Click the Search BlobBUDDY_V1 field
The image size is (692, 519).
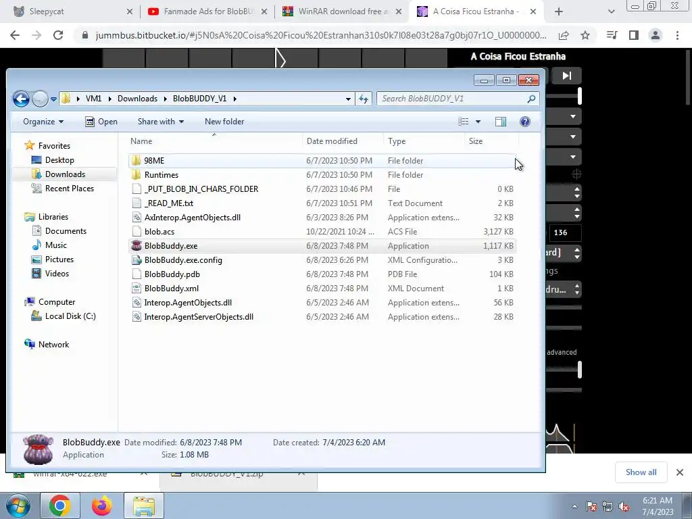(x=452, y=99)
